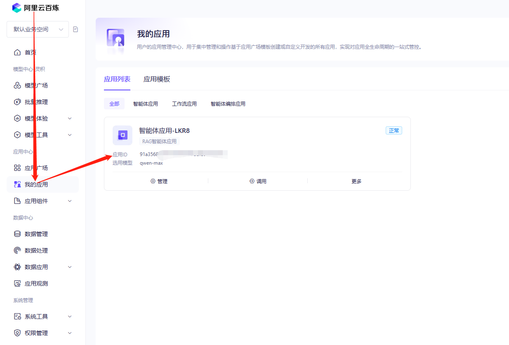Viewport: 509px width, 345px height.
Task: Click the qwen-max model name
Action: [x=151, y=163]
